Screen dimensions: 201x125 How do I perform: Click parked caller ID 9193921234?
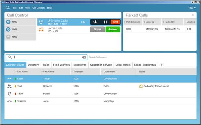coord(152,29)
